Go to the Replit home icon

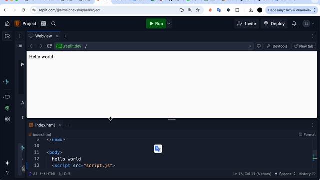tap(7, 24)
